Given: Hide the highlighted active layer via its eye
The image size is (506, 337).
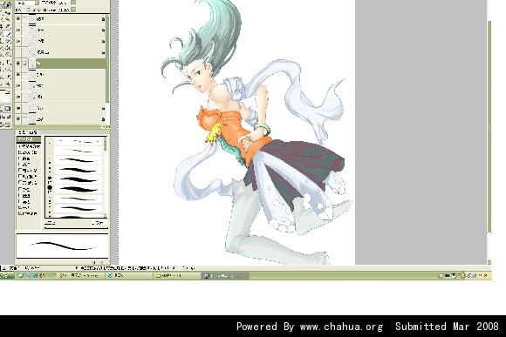Looking at the screenshot, I should (18, 64).
